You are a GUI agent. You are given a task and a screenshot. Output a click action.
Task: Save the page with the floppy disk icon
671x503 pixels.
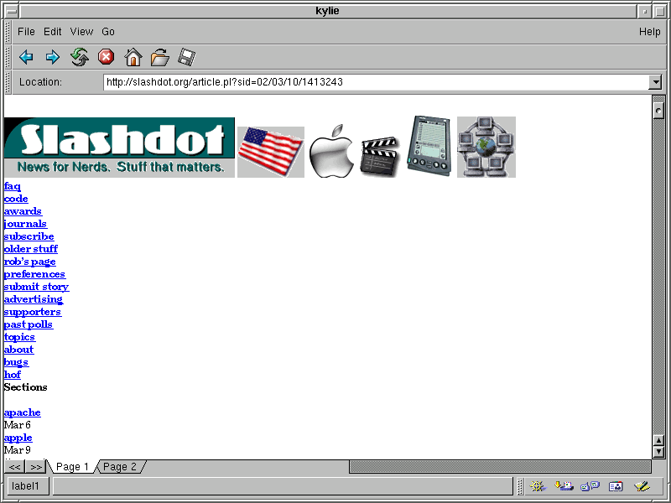186,57
